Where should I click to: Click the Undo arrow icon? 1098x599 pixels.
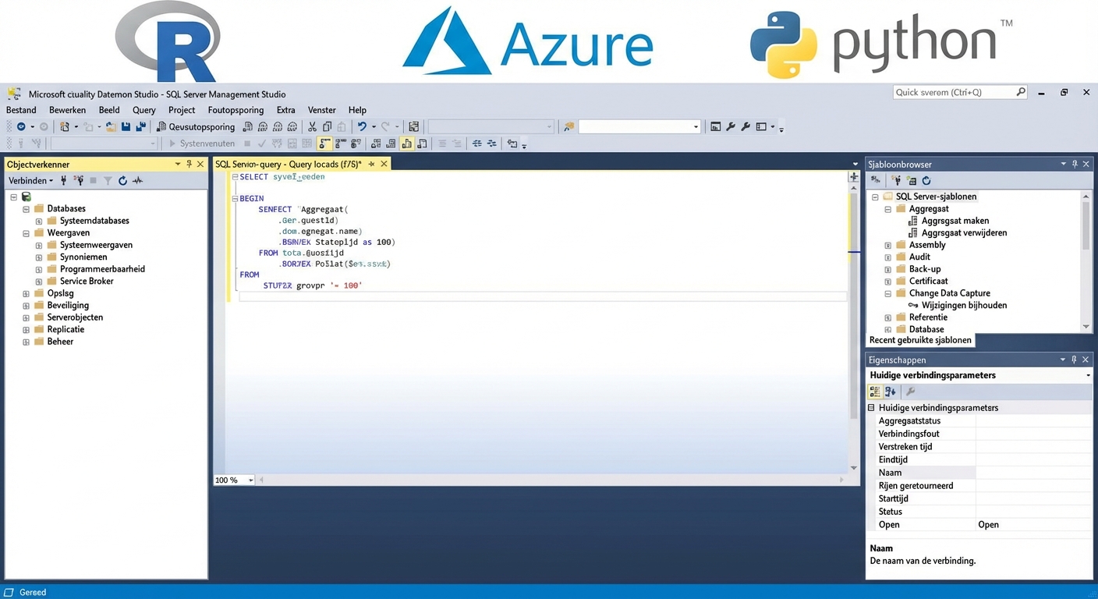point(363,126)
